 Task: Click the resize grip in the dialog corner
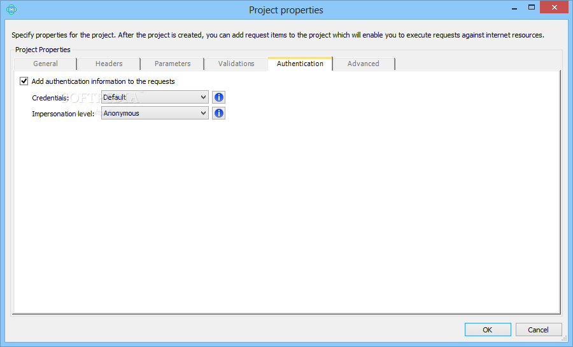564,338
